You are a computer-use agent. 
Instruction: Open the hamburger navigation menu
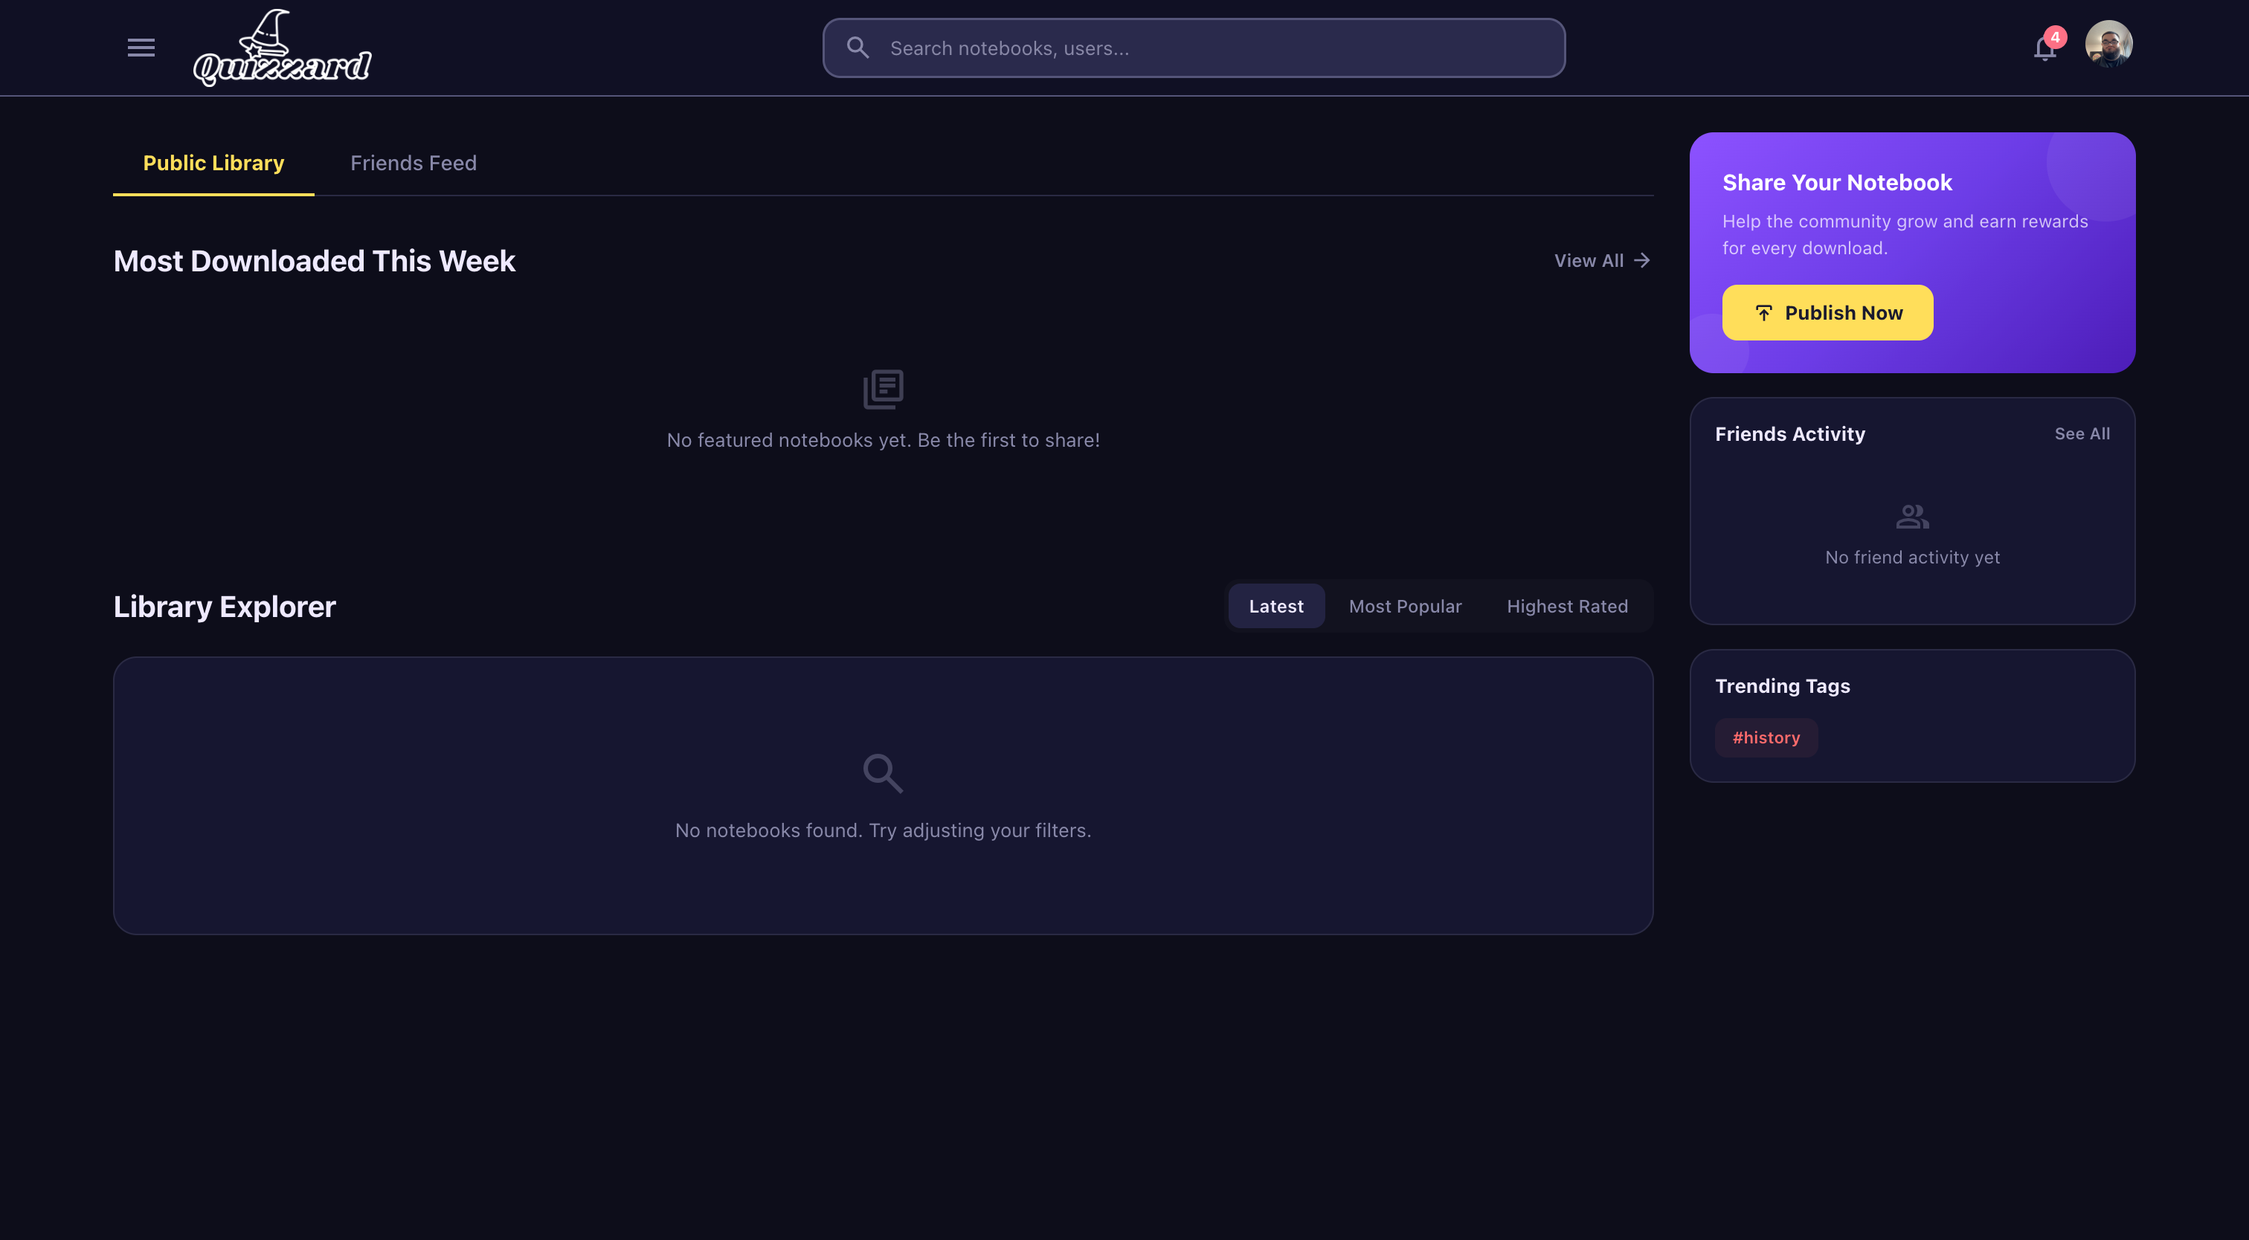(x=140, y=47)
